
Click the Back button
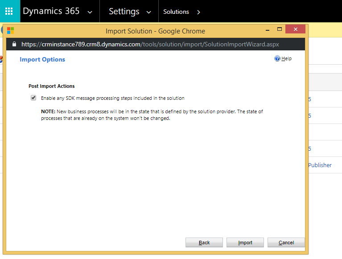click(x=204, y=243)
